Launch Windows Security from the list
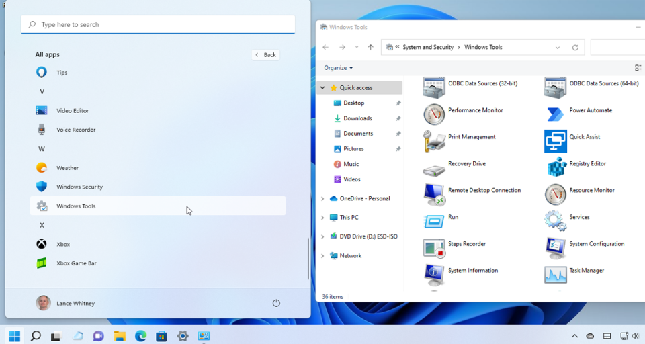 tap(157, 187)
